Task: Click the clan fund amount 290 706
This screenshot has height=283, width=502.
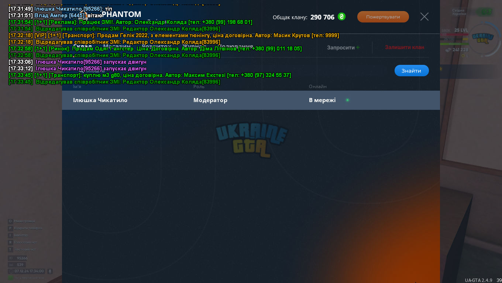Action: [322, 17]
